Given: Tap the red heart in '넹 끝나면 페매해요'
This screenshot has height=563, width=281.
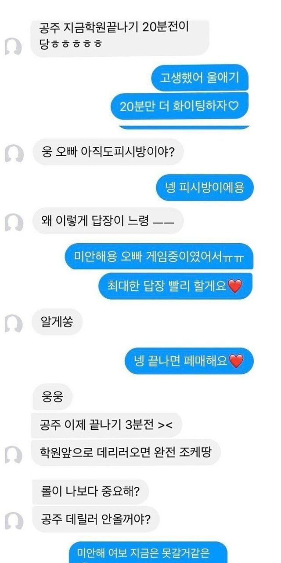Looking at the screenshot, I should 236,362.
